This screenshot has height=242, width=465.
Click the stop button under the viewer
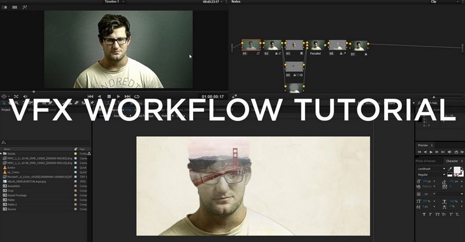(109, 97)
